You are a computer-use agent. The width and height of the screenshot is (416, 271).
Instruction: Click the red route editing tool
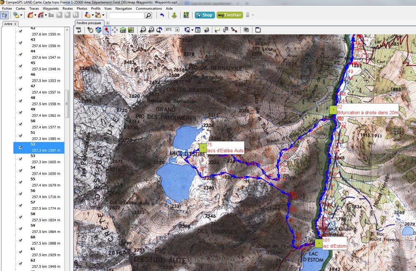pyautogui.click(x=234, y=30)
